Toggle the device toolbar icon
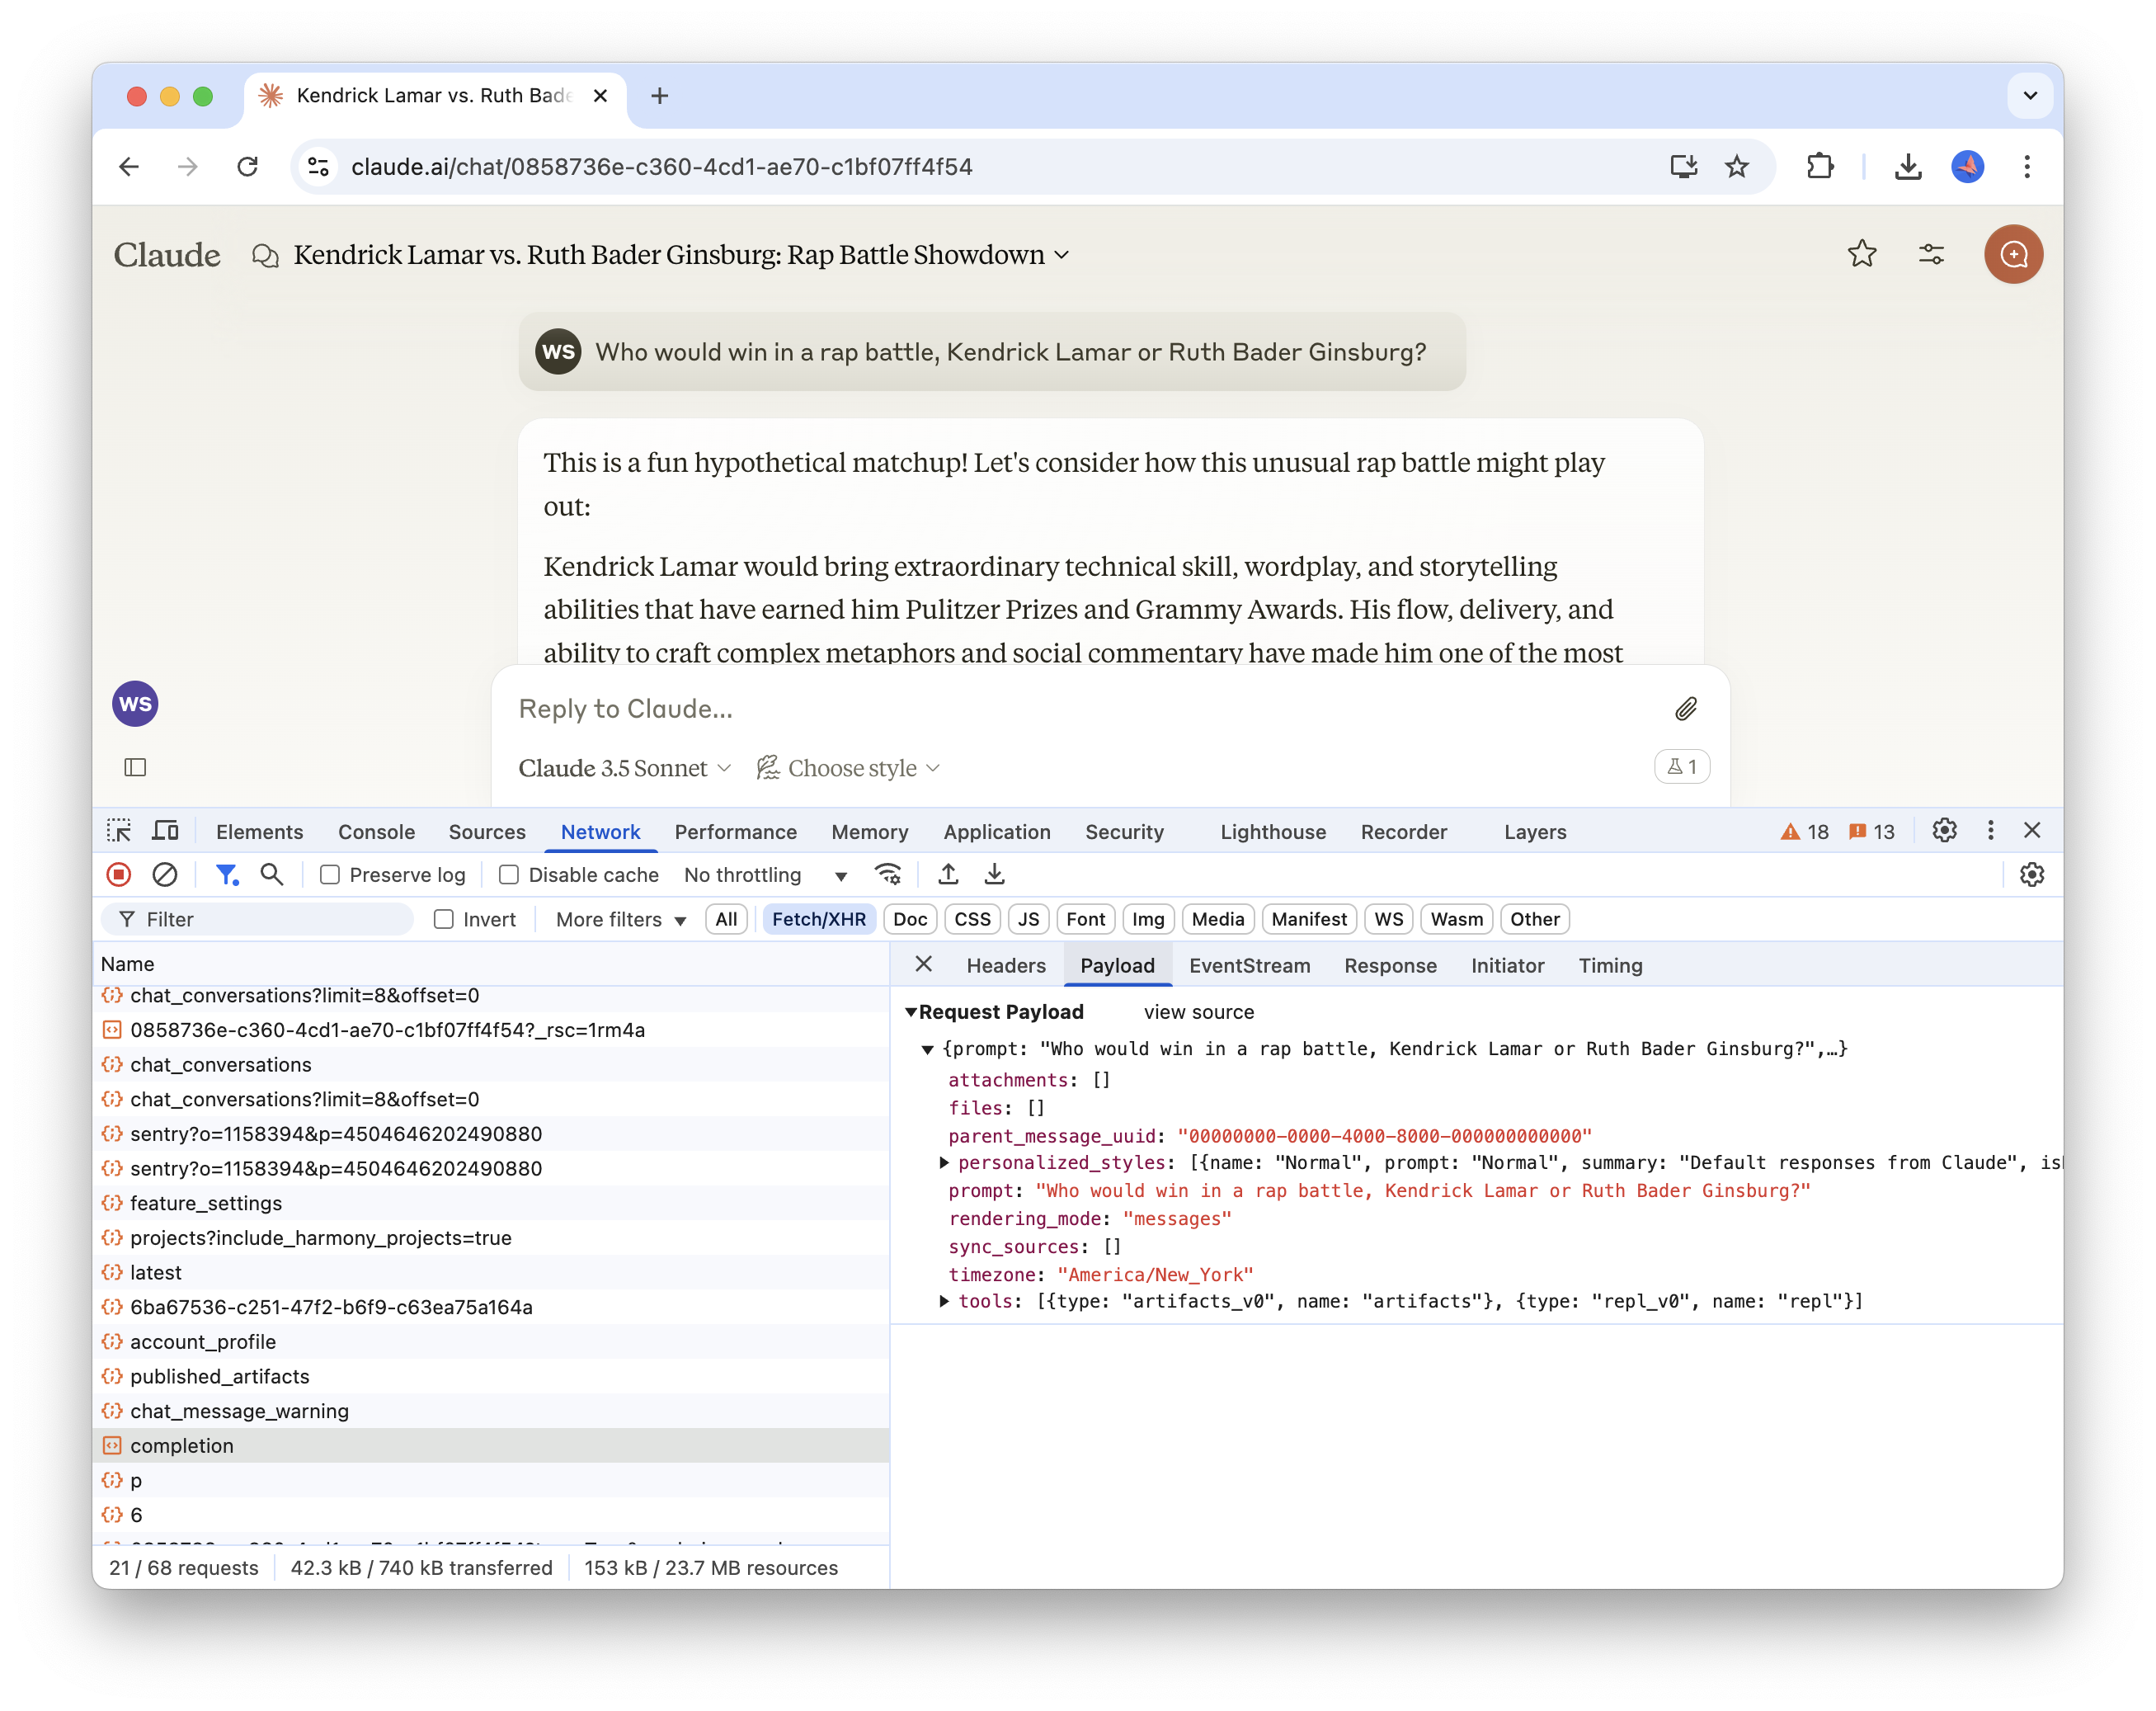This screenshot has height=1711, width=2156. tap(165, 831)
